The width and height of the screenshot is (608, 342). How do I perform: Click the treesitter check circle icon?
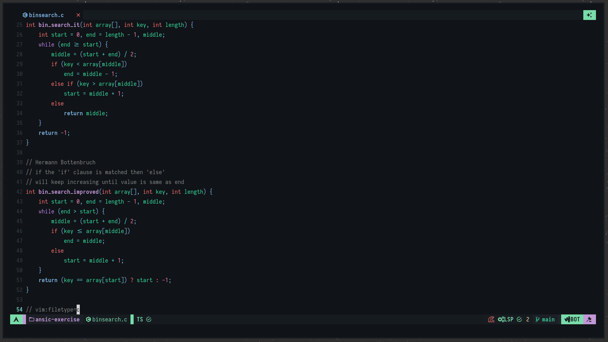point(149,319)
